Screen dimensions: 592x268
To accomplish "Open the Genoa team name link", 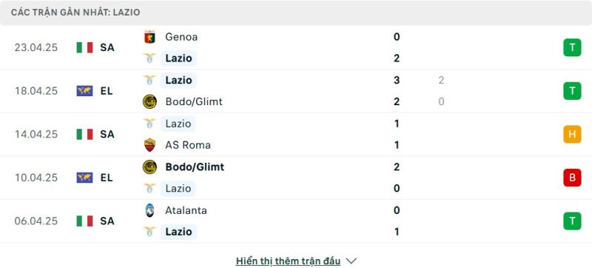I will (x=181, y=37).
